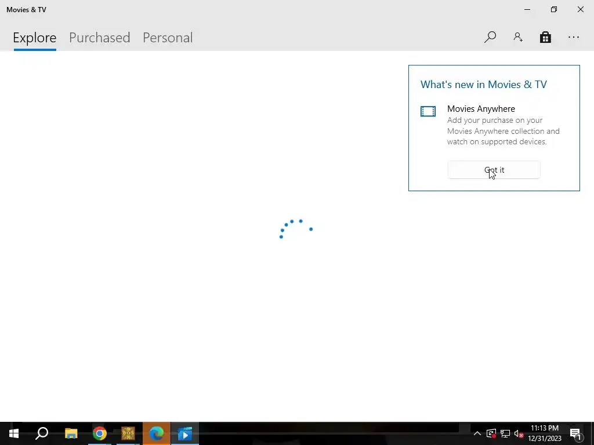Screen dimensions: 594x445
Task: Click the Movies Anywhere title text
Action: click(x=481, y=108)
